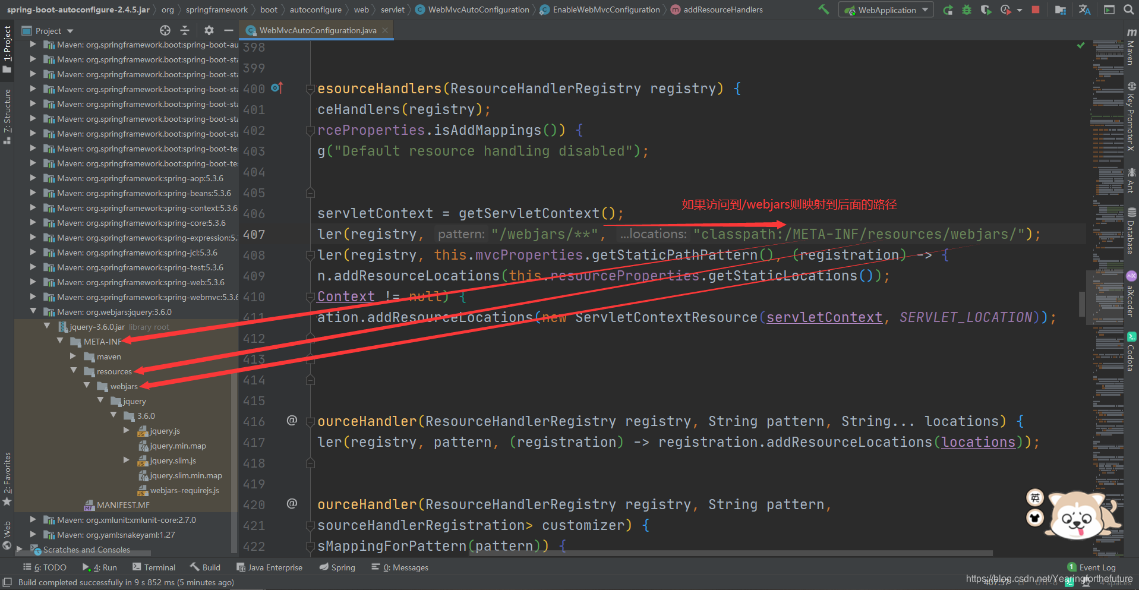Viewport: 1139px width, 590px height.
Task: Select the 3.6.0 version folder
Action: pos(146,416)
